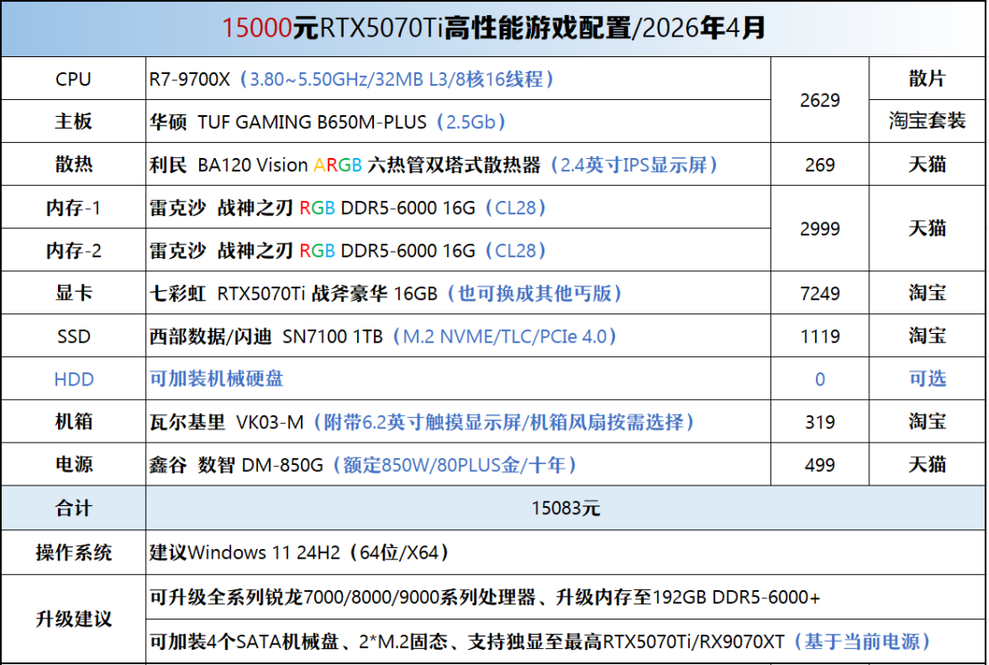Viewport: 989px width, 665px height.
Task: Click 天猫 in the 电源 row
Action: pos(927,464)
